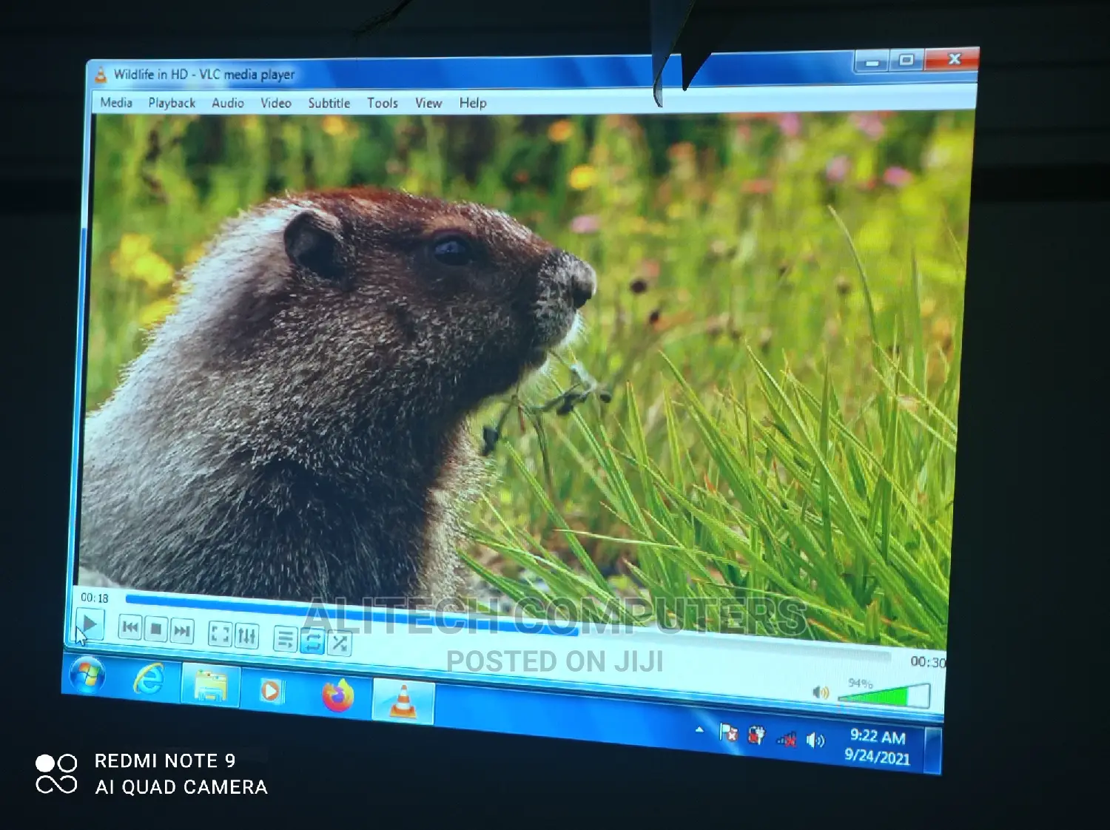Screen dimensions: 1110x830
Task: Show hidden tray icons arrow
Action: point(699,730)
